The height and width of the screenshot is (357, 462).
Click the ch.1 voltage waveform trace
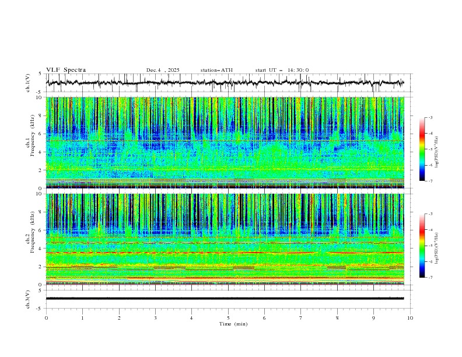coord(225,83)
